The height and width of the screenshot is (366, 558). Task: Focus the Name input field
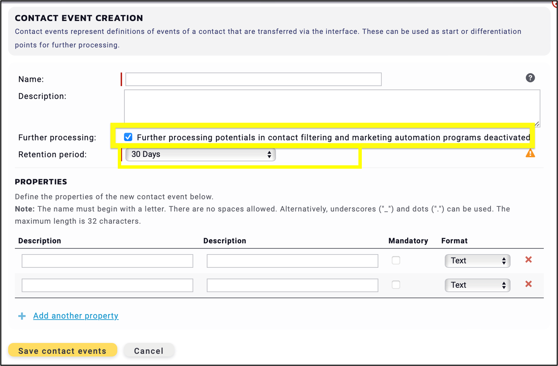(253, 79)
